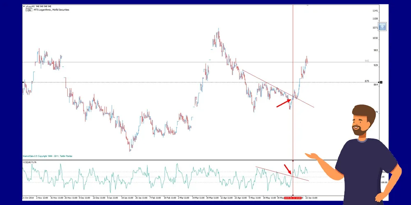
Task: Expand the symbol H1 dropdown triangle
Action: click(x=24, y=7)
